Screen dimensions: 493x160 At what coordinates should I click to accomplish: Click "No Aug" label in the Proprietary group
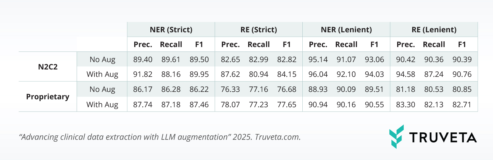tap(102, 89)
